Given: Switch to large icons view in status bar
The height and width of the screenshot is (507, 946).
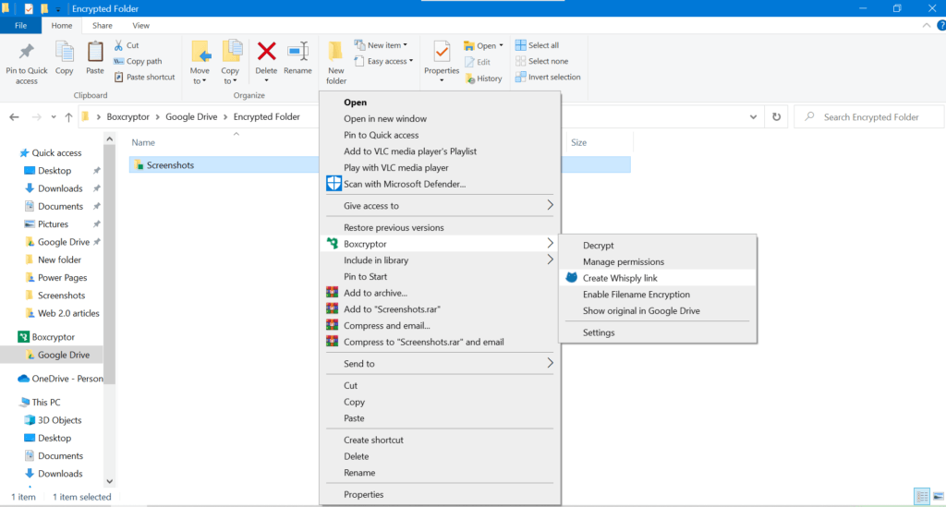Looking at the screenshot, I should (x=939, y=496).
